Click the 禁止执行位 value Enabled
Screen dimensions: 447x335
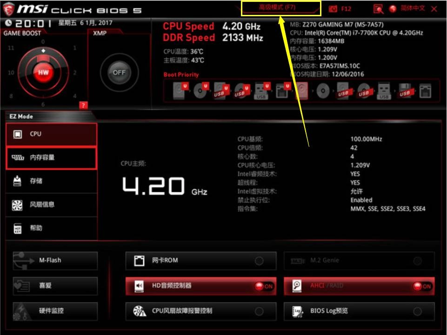pyautogui.click(x=361, y=200)
